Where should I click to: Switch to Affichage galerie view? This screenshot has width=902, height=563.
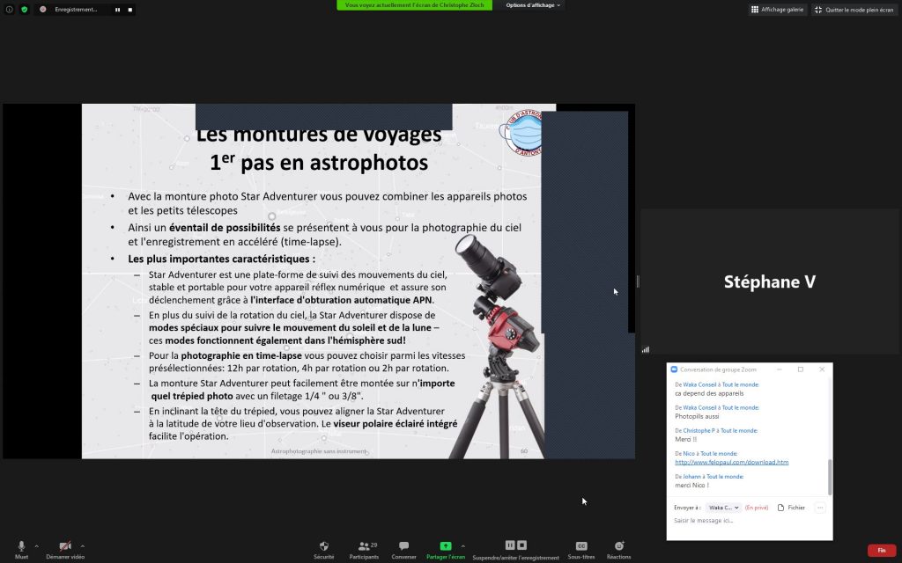[777, 10]
